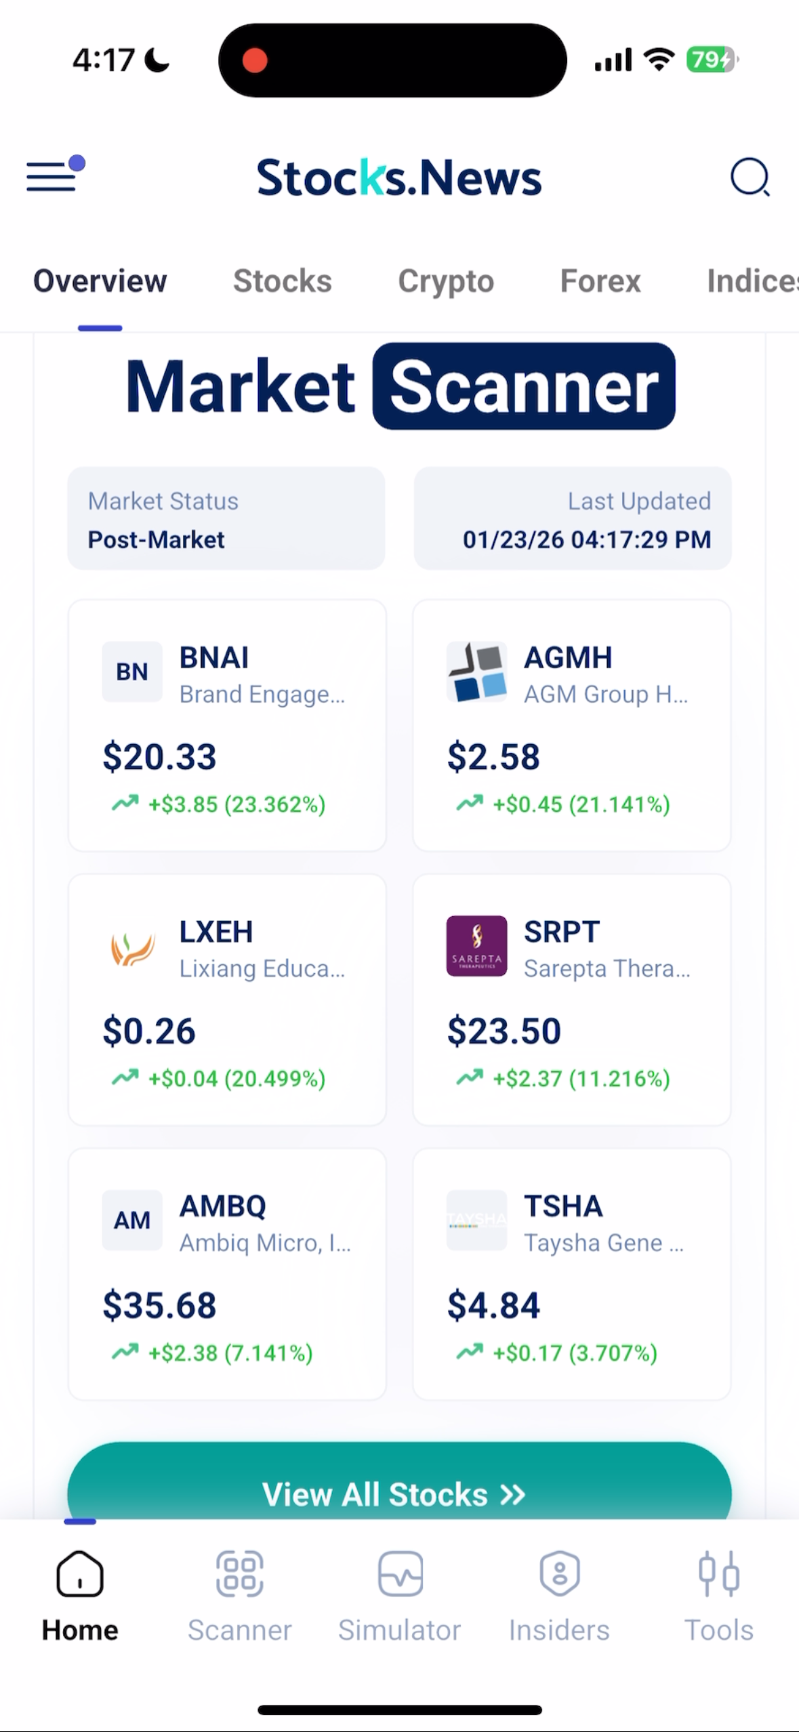This screenshot has height=1732, width=799.
Task: Open the Simulator chart icon
Action: 400,1573
